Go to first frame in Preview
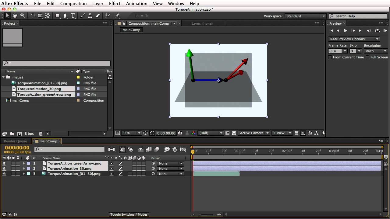The height and width of the screenshot is (219, 390). [x=331, y=30]
